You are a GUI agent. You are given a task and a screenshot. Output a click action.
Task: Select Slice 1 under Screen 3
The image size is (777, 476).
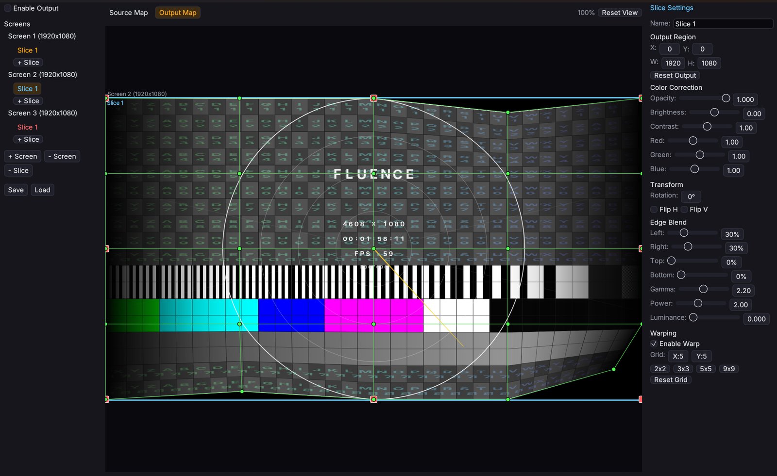pos(27,127)
